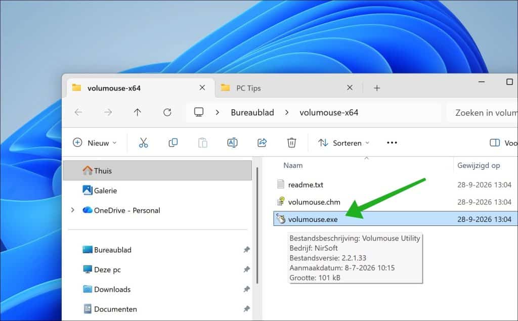The image size is (518, 321).
Task: Click the PC monitor icon in address bar
Action: [198, 112]
